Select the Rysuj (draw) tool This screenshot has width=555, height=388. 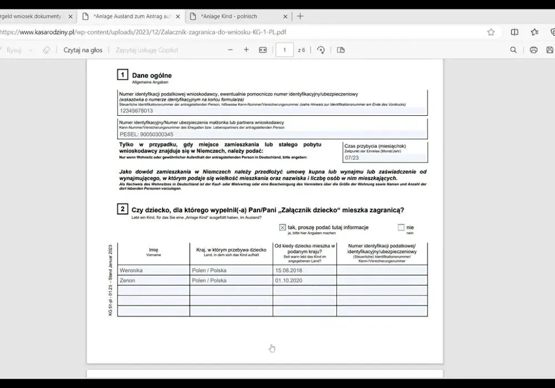point(13,50)
